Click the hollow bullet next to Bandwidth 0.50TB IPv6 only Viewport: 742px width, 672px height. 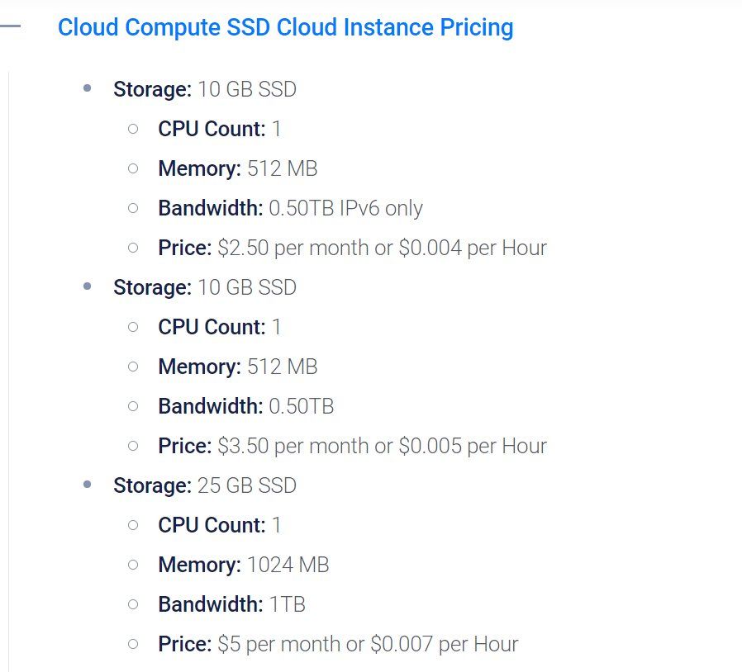pos(133,208)
